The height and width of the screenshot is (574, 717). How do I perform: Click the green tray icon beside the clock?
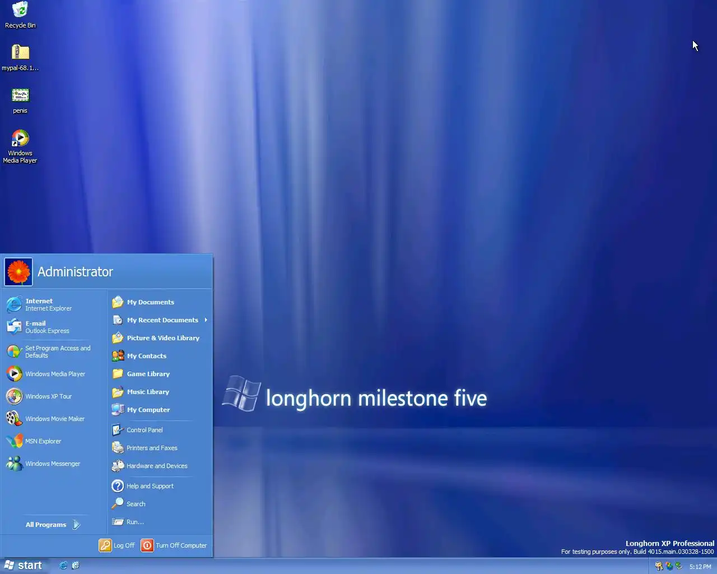[x=678, y=566]
